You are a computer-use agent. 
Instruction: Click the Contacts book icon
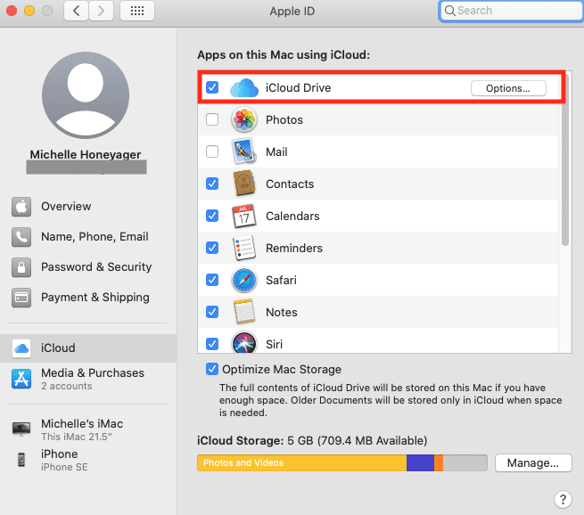(244, 184)
